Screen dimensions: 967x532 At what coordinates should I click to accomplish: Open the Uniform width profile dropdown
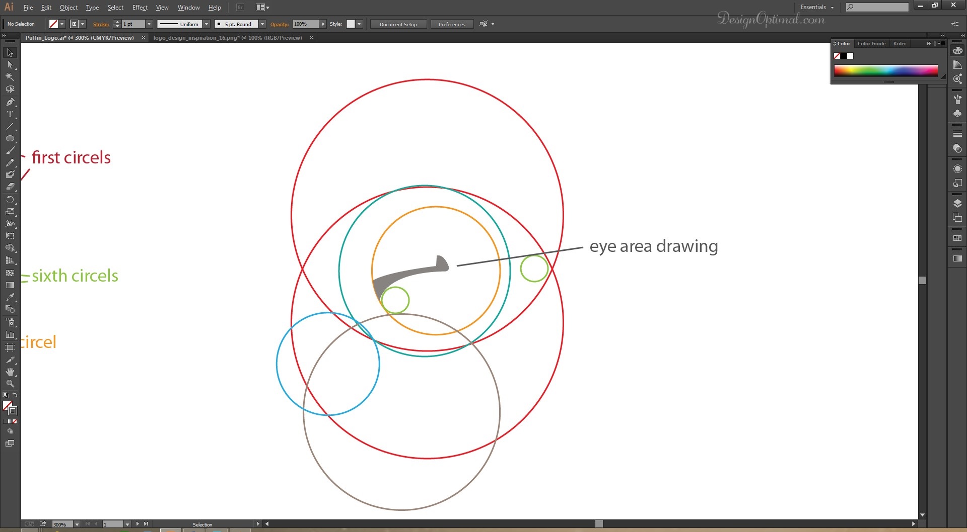[206, 24]
